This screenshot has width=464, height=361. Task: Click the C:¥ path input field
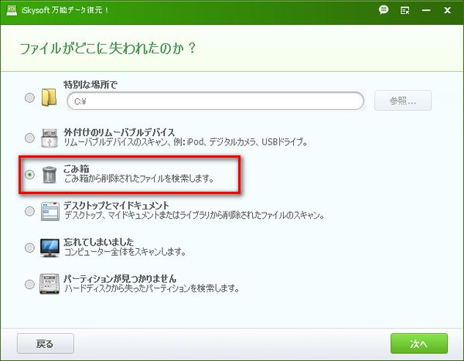coord(216,101)
